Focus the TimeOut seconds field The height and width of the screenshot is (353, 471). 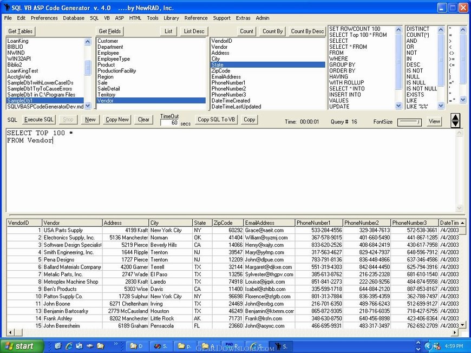[x=169, y=122]
